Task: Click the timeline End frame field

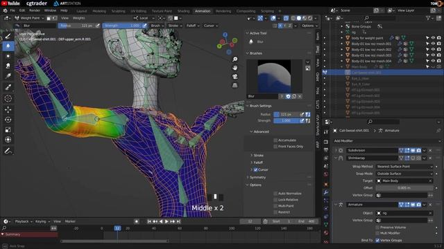Action: point(306,221)
